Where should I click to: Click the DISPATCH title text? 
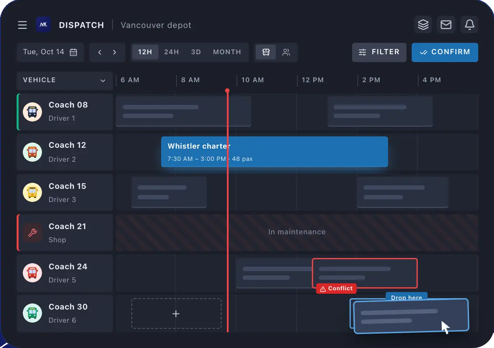(x=81, y=25)
